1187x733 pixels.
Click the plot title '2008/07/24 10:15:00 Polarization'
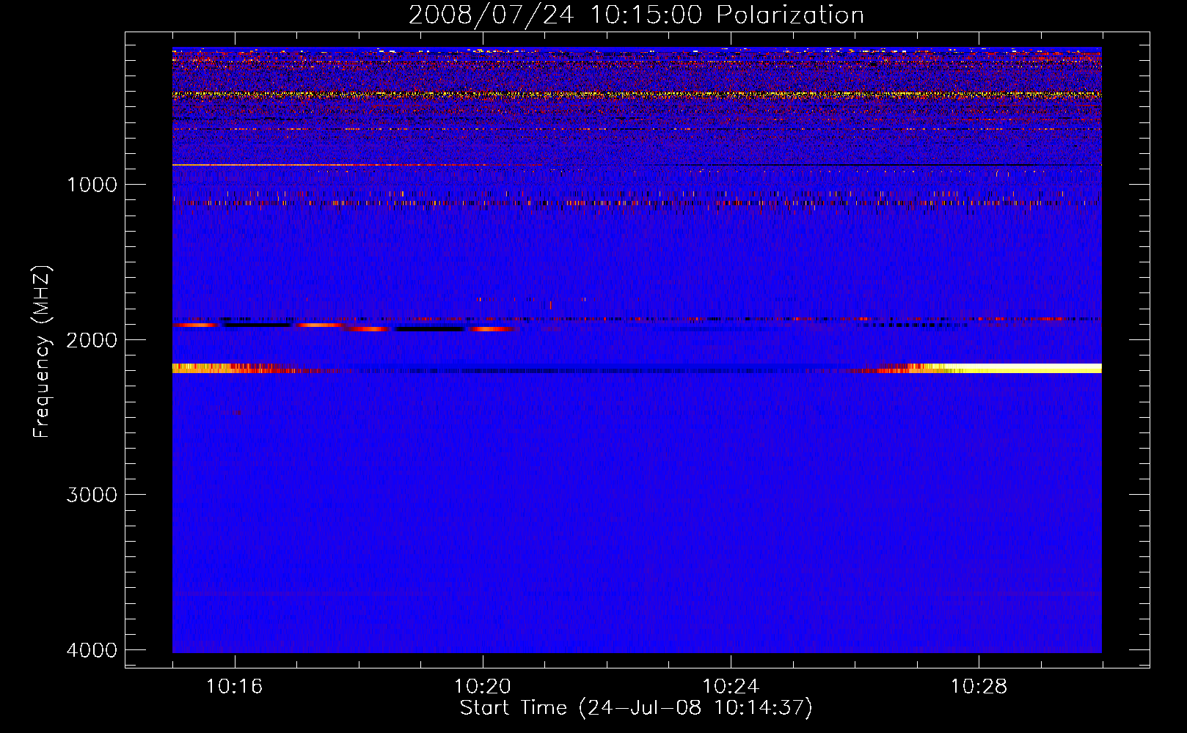coord(636,15)
